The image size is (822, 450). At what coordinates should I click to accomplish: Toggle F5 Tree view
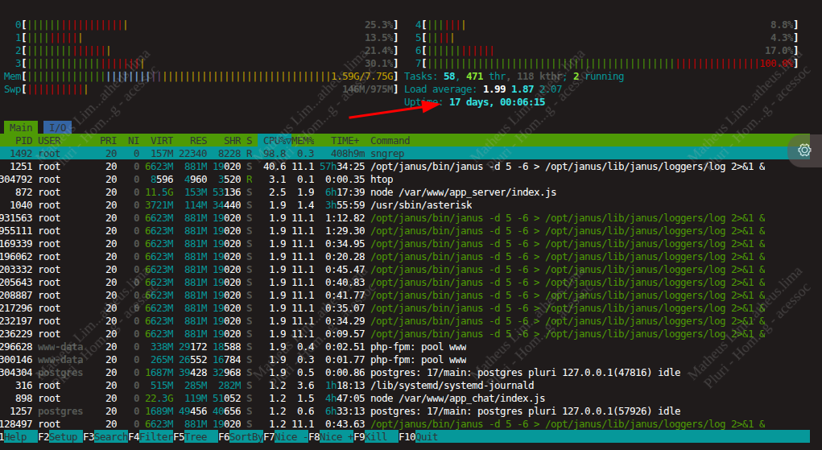(x=198, y=437)
